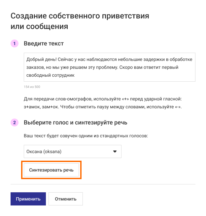This screenshot has width=206, height=216.
Task: Select the Введите текст step heading
Action: (x=44, y=43)
